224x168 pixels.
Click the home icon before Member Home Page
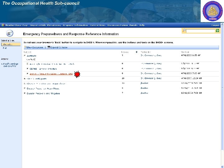(x=3, y=25)
